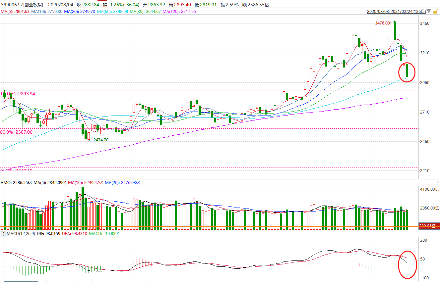Click the turnover 额 2586.55亿 in header
The height and width of the screenshot is (282, 440).
click(x=256, y=4)
